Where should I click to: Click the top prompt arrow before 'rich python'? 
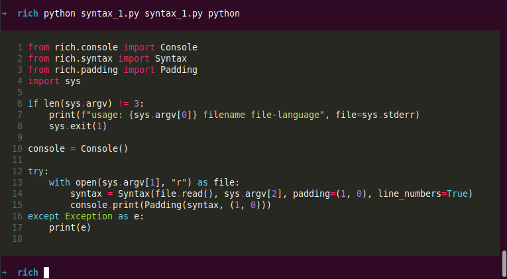(x=4, y=13)
